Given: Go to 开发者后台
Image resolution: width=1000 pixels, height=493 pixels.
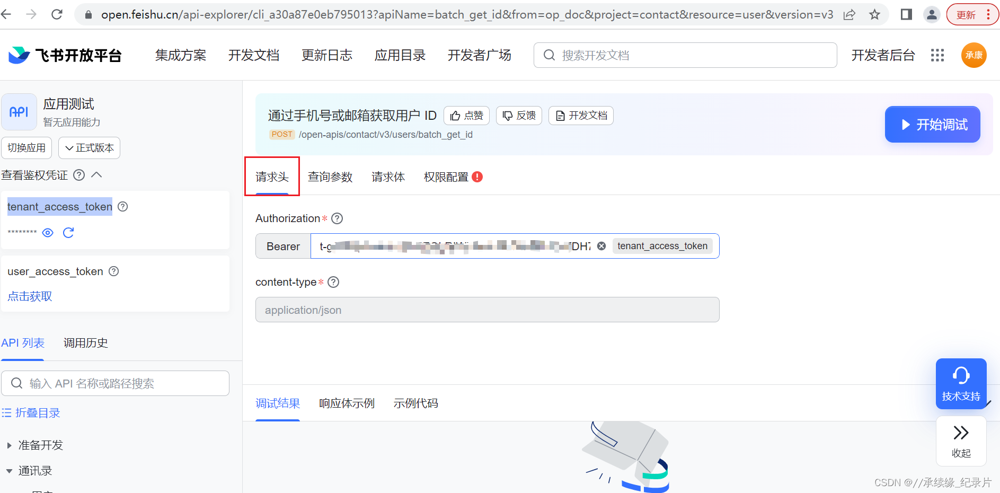Looking at the screenshot, I should coord(883,55).
